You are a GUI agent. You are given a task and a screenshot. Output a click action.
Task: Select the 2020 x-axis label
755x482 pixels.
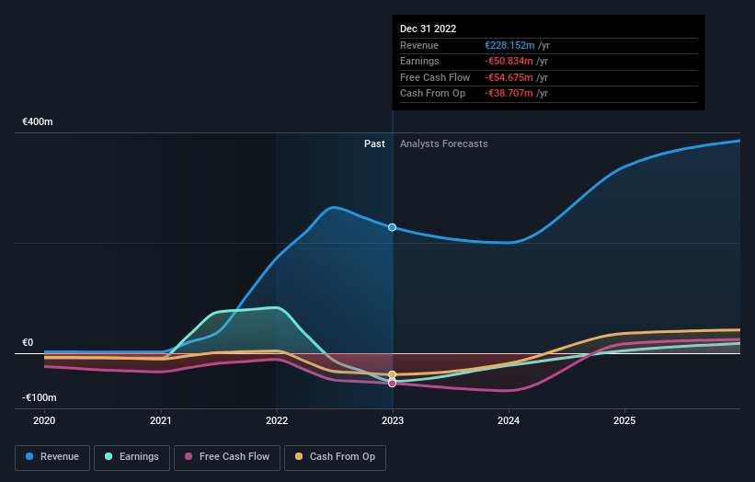pos(44,421)
